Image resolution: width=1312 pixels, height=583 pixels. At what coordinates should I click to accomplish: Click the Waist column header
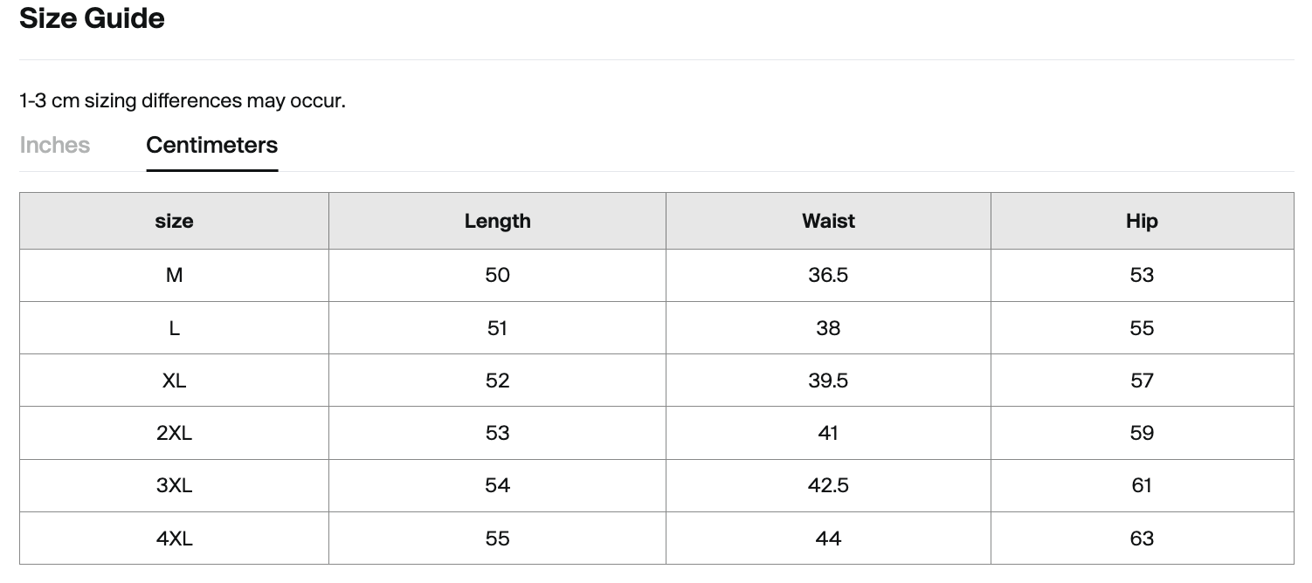pos(828,222)
